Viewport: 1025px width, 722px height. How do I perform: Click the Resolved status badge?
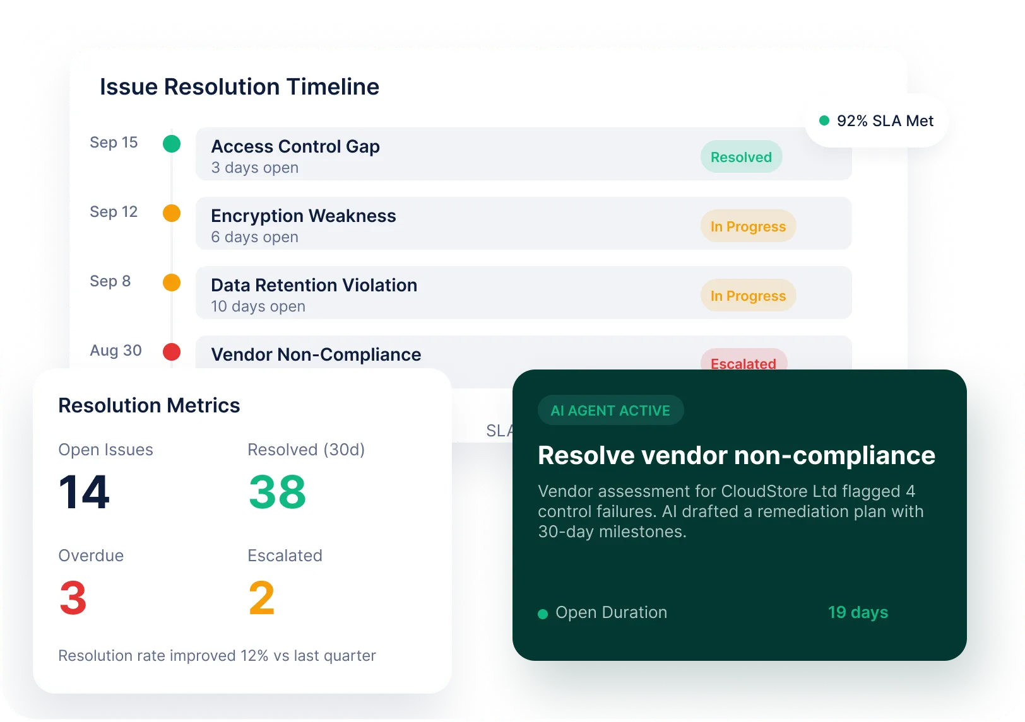(x=741, y=157)
